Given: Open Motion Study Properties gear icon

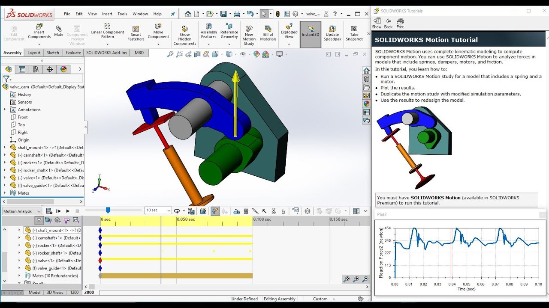Looking at the screenshot, I should [x=308, y=211].
